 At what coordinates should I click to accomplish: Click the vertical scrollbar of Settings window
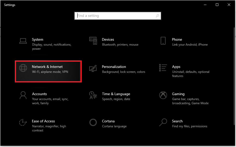pos(234,76)
